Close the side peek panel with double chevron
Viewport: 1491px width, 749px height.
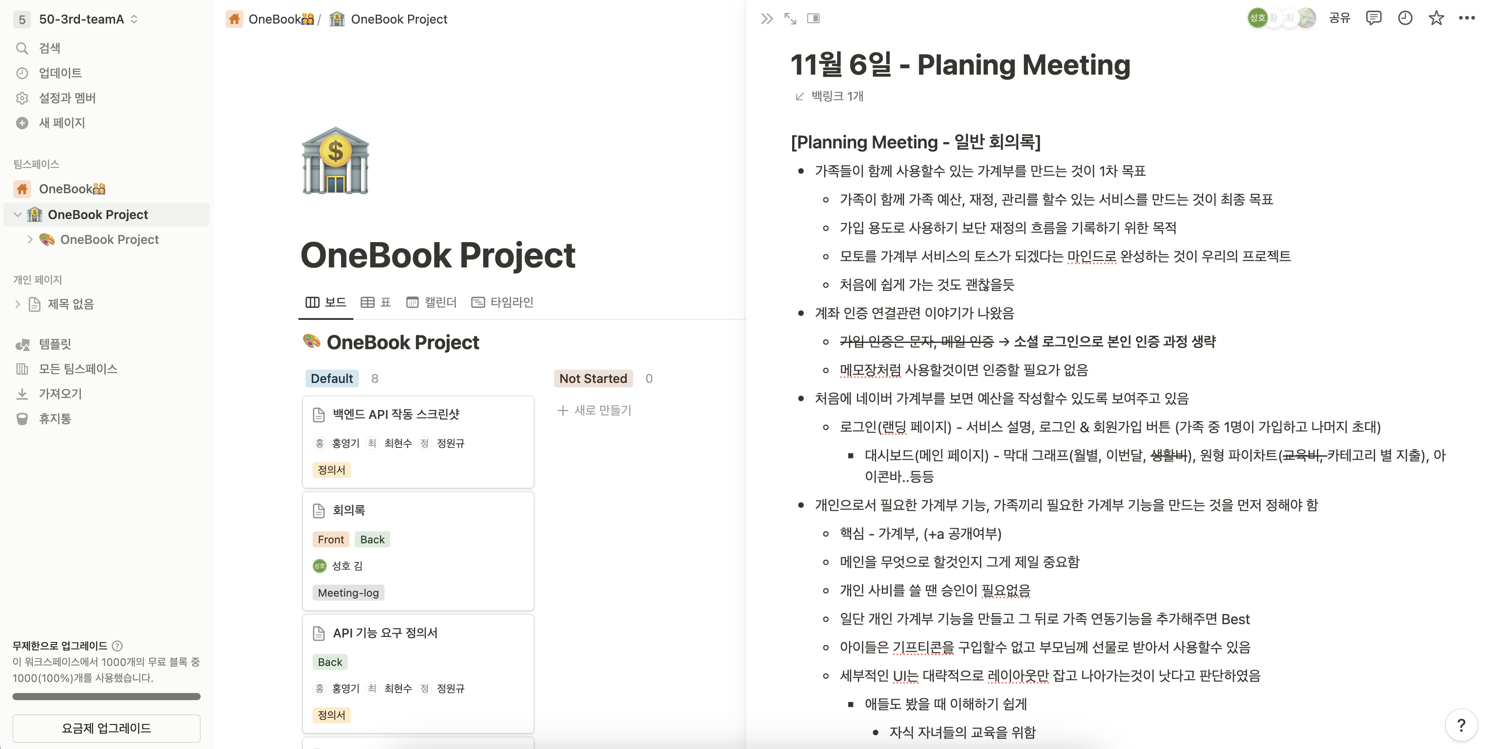pos(766,19)
